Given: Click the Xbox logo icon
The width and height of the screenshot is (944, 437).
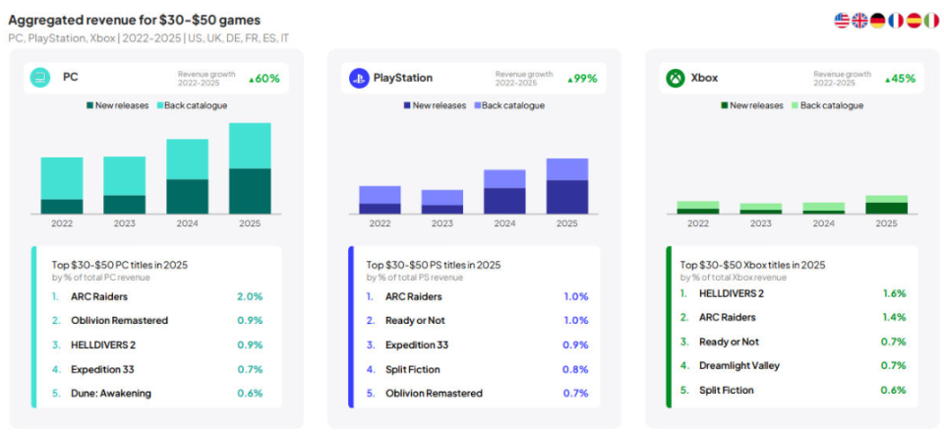Looking at the screenshot, I should tap(676, 78).
